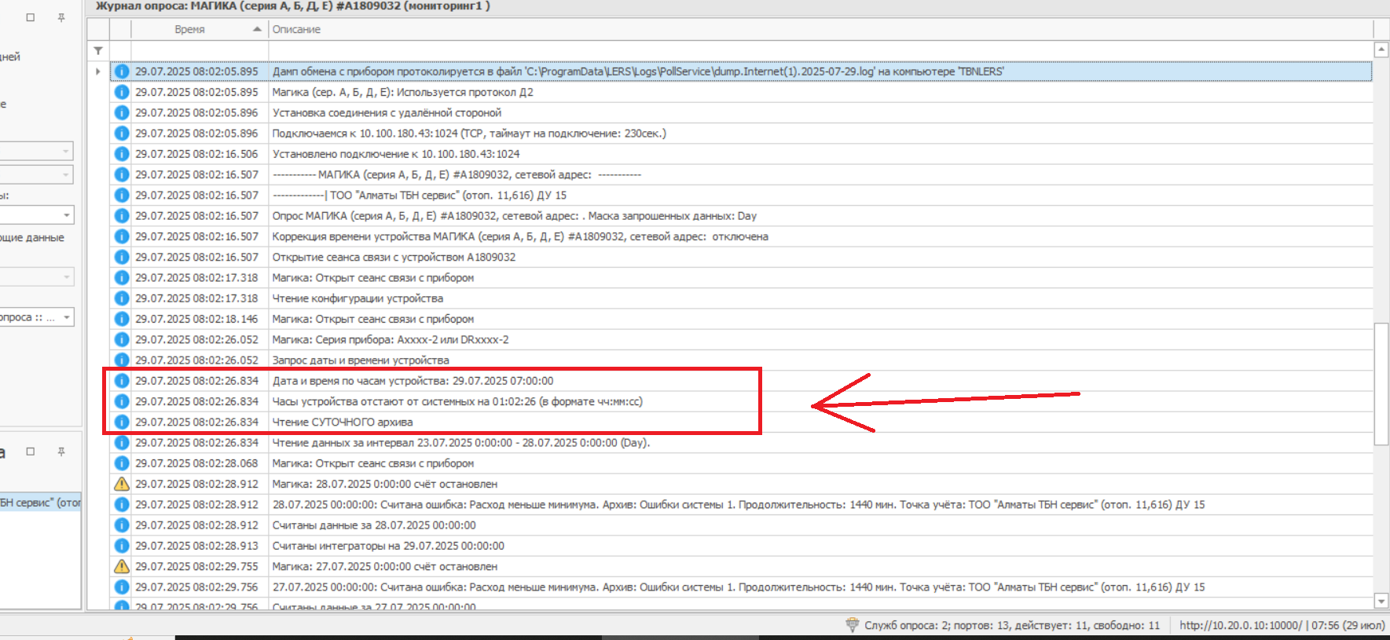The height and width of the screenshot is (640, 1390).
Task: Click the server URL in status bar
Action: [x=1240, y=625]
